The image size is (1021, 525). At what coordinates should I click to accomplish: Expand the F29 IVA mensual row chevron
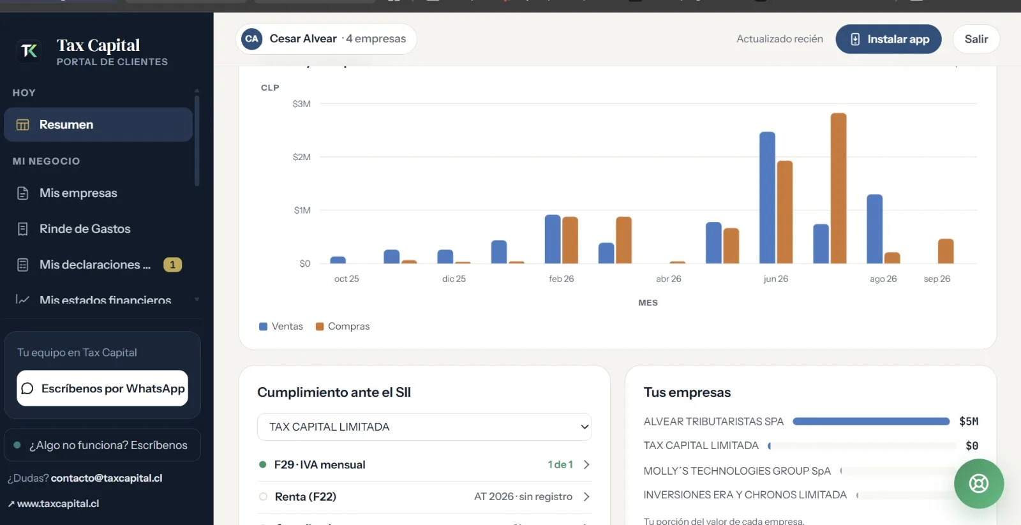[x=586, y=465]
